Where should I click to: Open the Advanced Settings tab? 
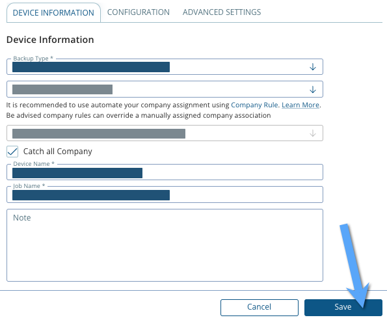click(x=222, y=12)
